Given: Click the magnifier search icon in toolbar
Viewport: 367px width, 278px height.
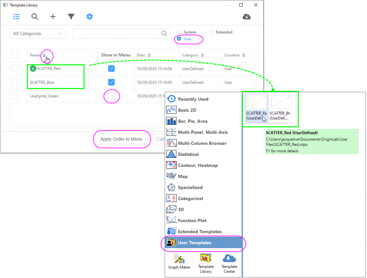Looking at the screenshot, I should click(x=34, y=17).
